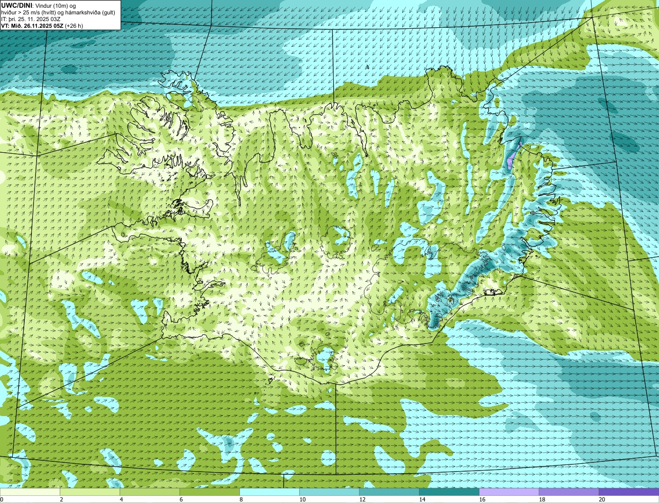Click the legend swatch between 4 and 6
659x503 pixels.
click(150, 492)
